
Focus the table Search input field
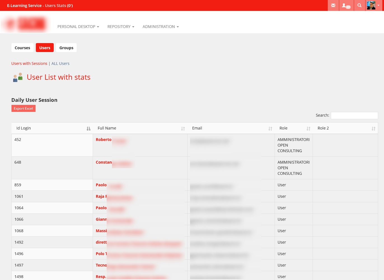coord(354,116)
